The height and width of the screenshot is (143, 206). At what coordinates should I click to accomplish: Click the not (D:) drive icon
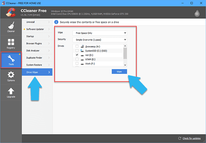tap(82, 55)
